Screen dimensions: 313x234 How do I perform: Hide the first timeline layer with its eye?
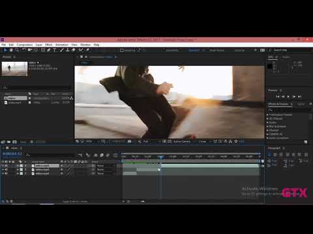point(3,166)
